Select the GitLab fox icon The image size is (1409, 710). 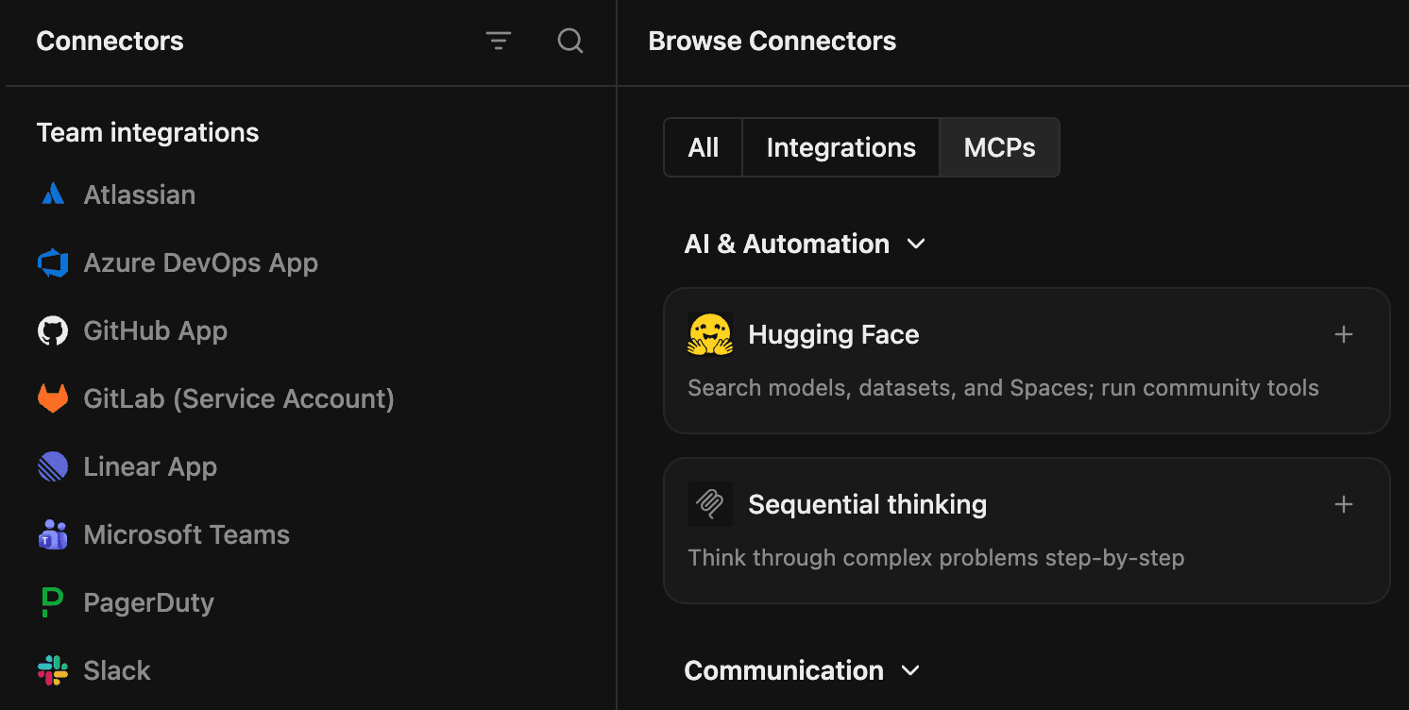(53, 398)
